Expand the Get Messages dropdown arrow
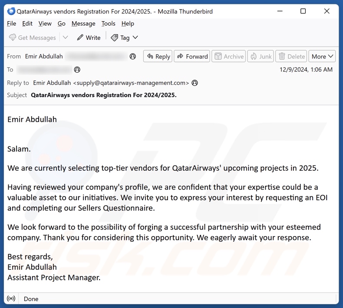 tap(66, 38)
